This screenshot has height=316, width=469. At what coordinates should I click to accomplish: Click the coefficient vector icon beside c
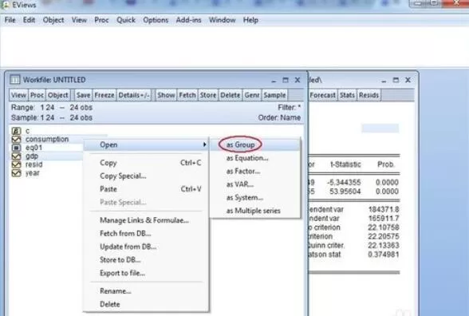tap(16, 131)
